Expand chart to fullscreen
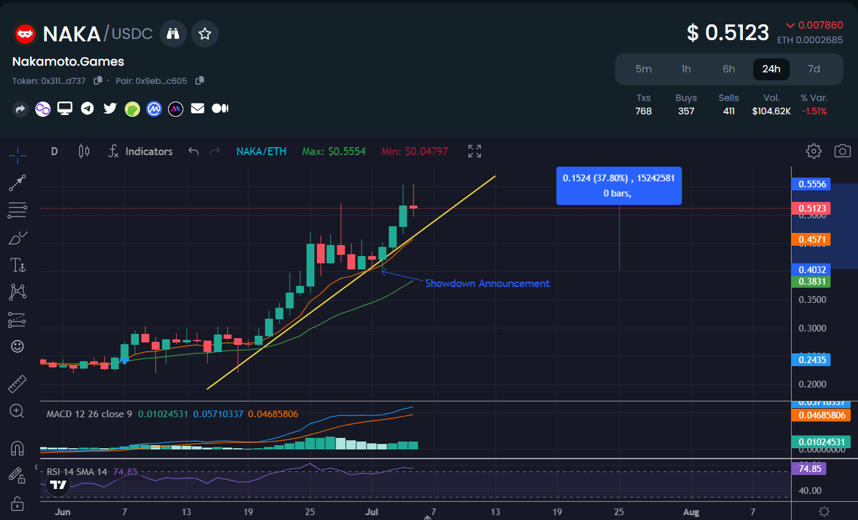This screenshot has height=520, width=858. tap(474, 151)
